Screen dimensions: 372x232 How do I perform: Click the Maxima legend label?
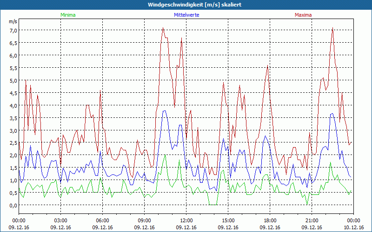pyautogui.click(x=303, y=15)
